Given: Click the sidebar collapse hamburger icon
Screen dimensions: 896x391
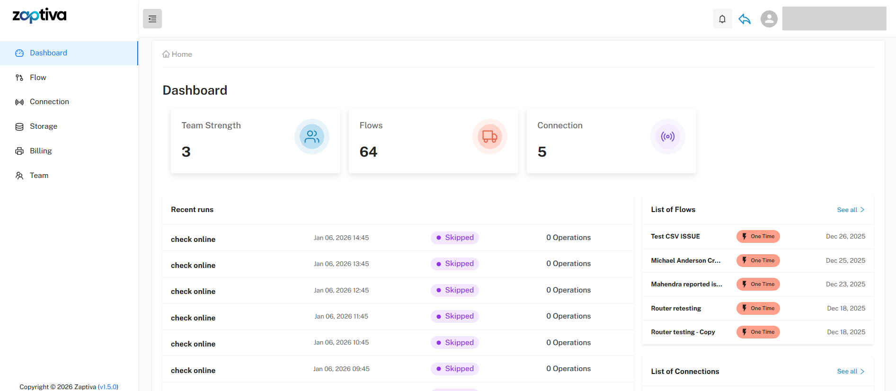Looking at the screenshot, I should pos(152,19).
